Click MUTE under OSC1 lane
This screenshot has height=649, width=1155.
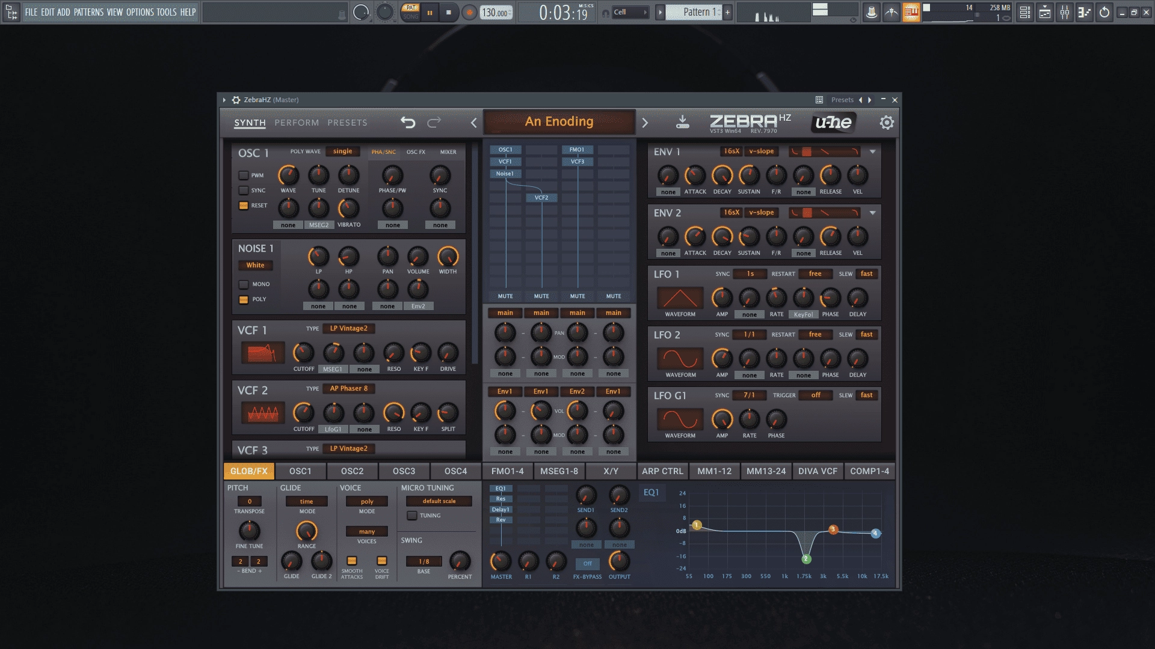point(505,296)
